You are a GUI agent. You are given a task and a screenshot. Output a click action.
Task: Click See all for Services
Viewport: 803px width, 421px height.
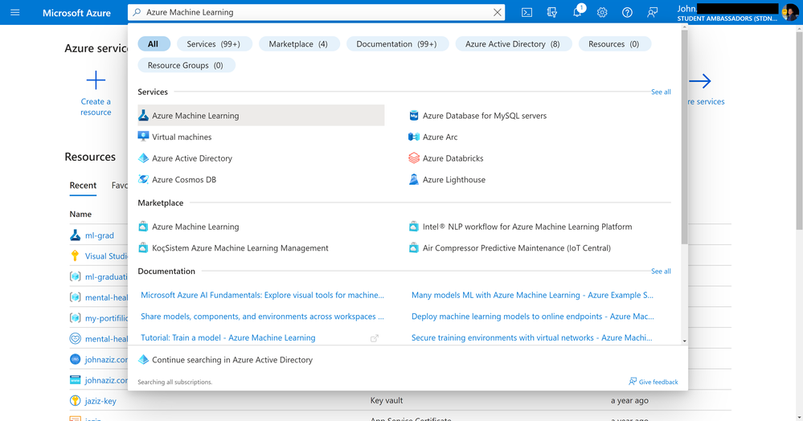661,92
